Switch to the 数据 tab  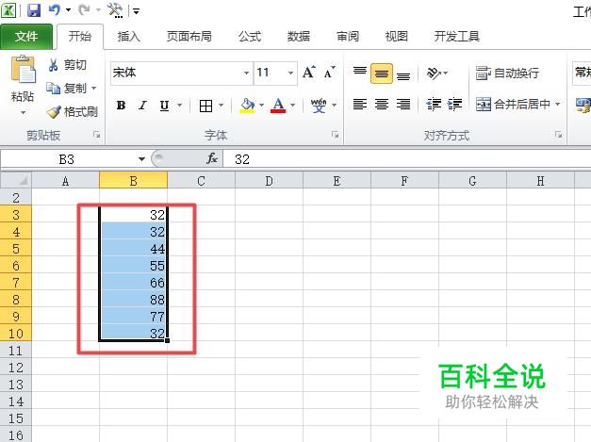(299, 37)
